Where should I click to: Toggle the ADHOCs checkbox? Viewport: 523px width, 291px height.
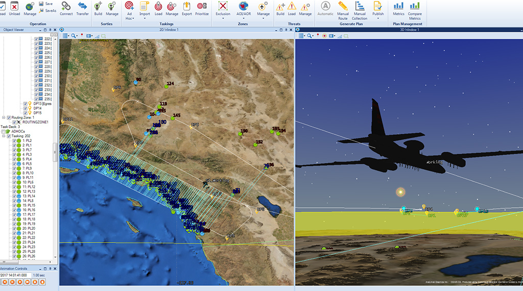click(x=4, y=131)
